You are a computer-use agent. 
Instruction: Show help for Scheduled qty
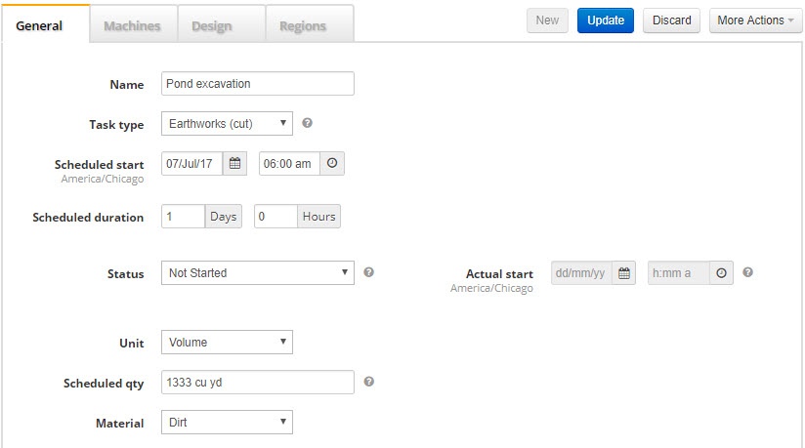[368, 382]
